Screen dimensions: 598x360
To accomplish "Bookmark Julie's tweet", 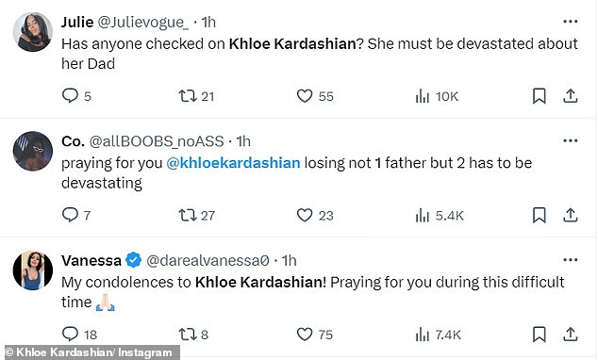I will (x=539, y=96).
